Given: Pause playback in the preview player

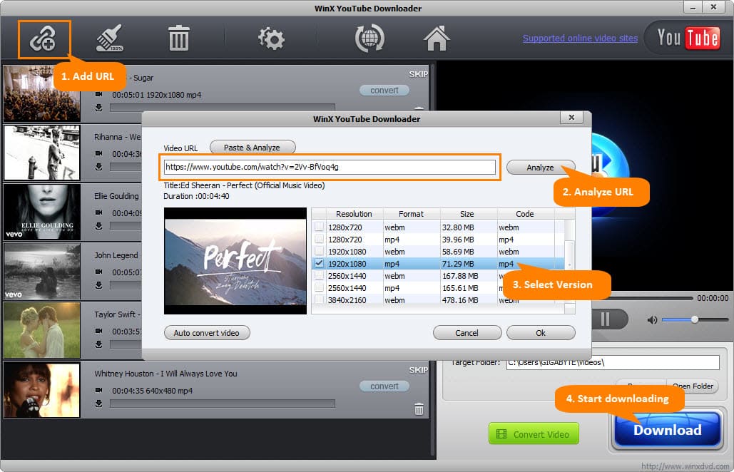Looking at the screenshot, I should coord(606,319).
